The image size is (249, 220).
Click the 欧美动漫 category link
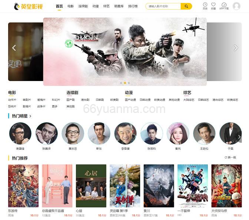pyautogui.click(x=160, y=100)
